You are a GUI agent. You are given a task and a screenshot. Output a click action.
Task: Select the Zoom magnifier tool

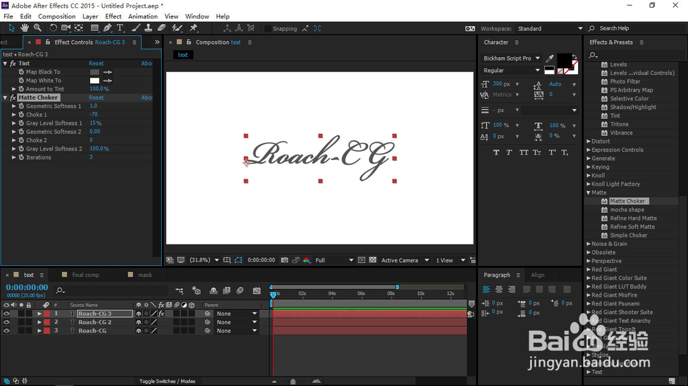(38, 28)
